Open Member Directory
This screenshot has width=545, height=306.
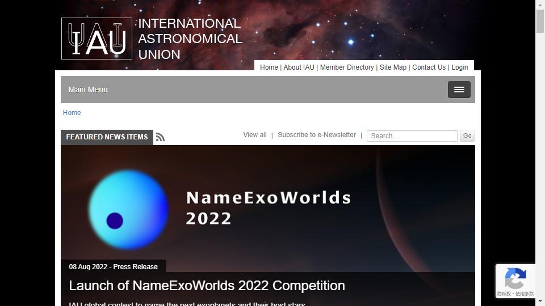click(347, 67)
